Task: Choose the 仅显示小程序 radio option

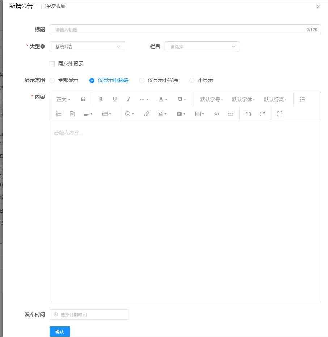Action: (142, 80)
